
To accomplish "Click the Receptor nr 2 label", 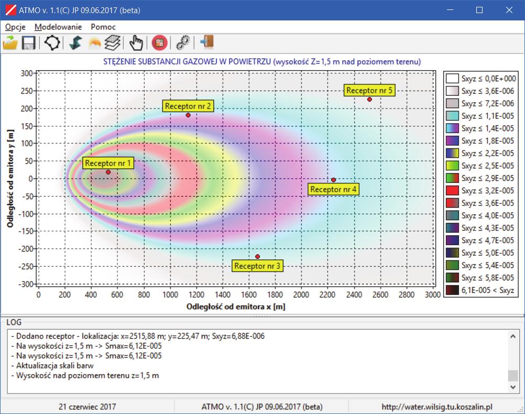I will (188, 106).
